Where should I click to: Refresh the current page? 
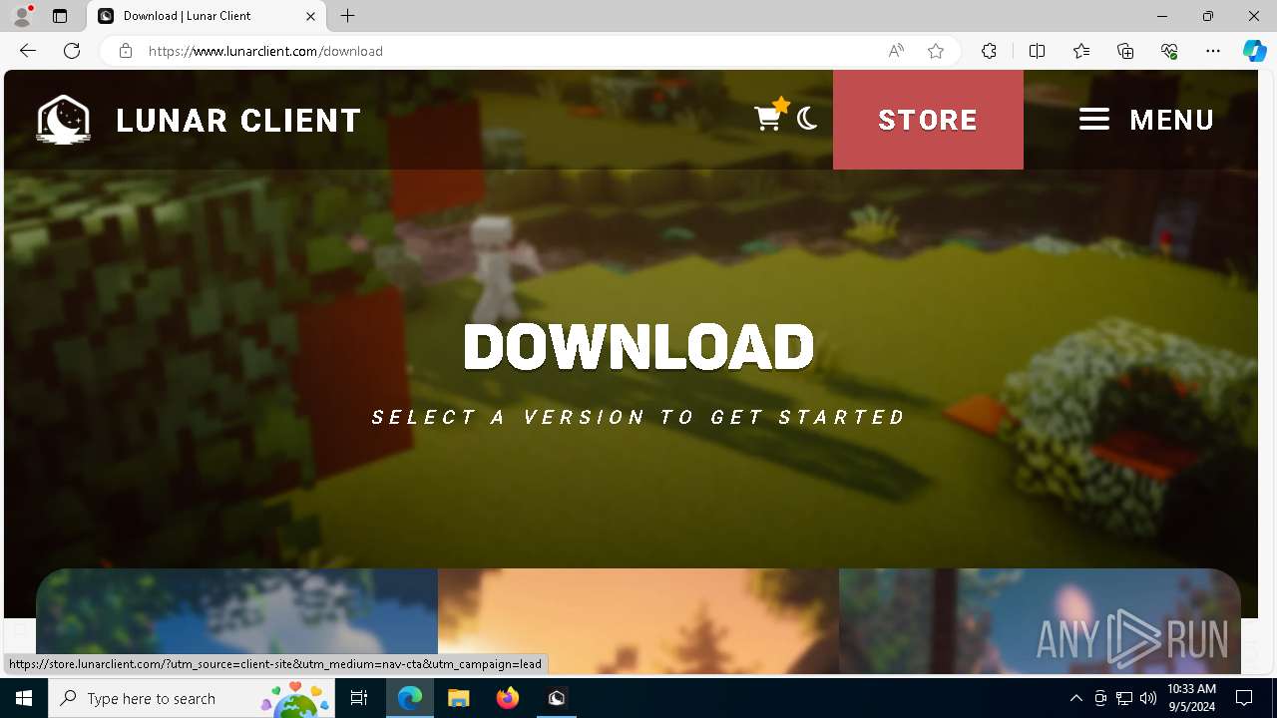tap(72, 51)
